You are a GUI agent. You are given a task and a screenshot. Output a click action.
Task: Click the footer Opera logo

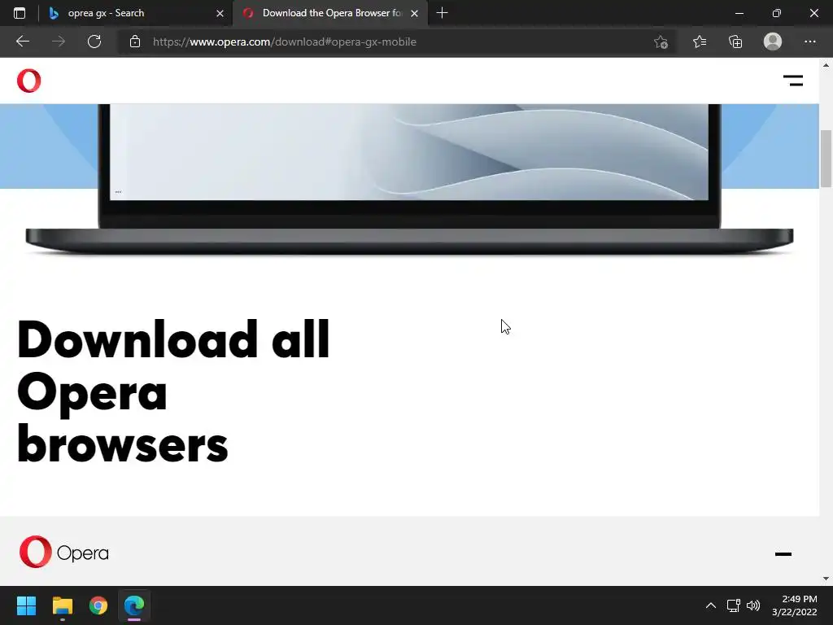coord(63,553)
